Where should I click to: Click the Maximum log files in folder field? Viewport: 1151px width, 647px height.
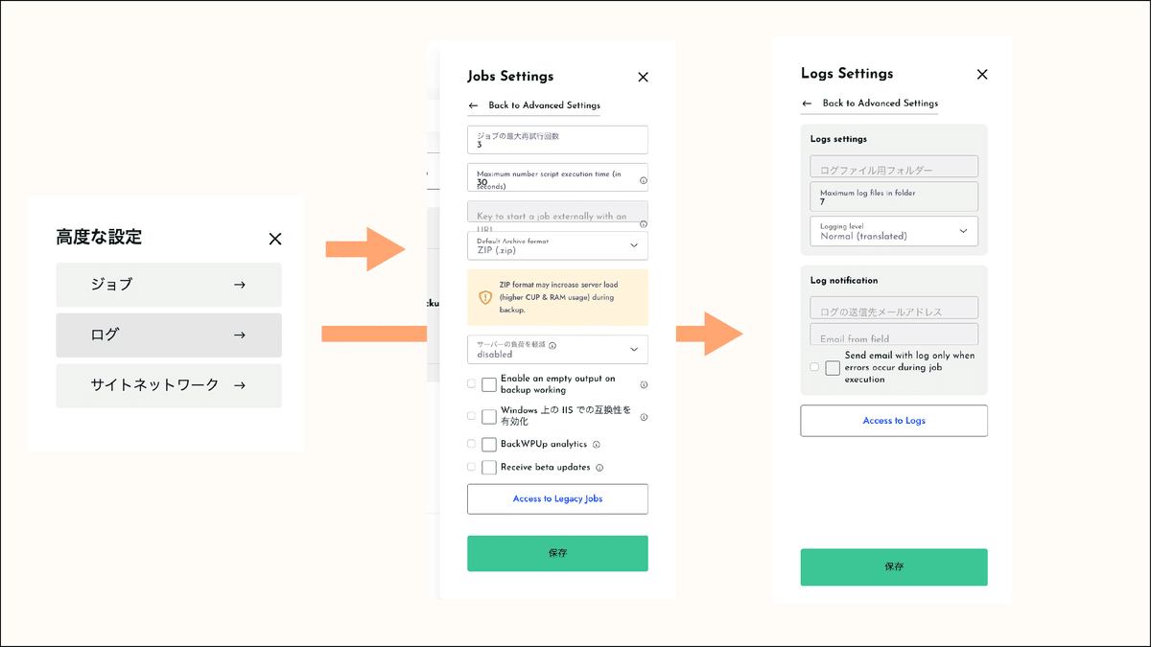[x=893, y=196]
